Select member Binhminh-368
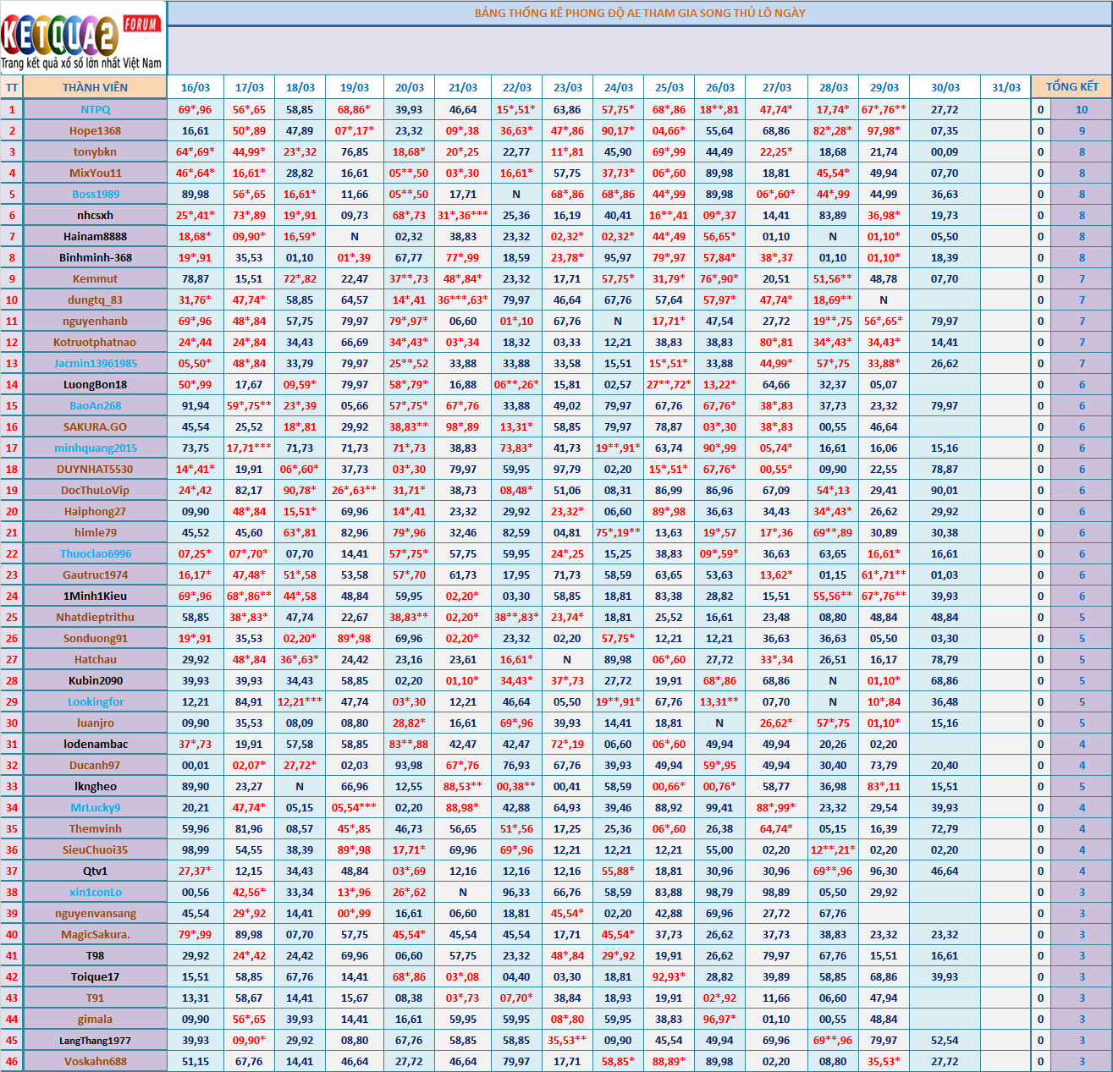This screenshot has width=1113, height=1072. (x=96, y=257)
